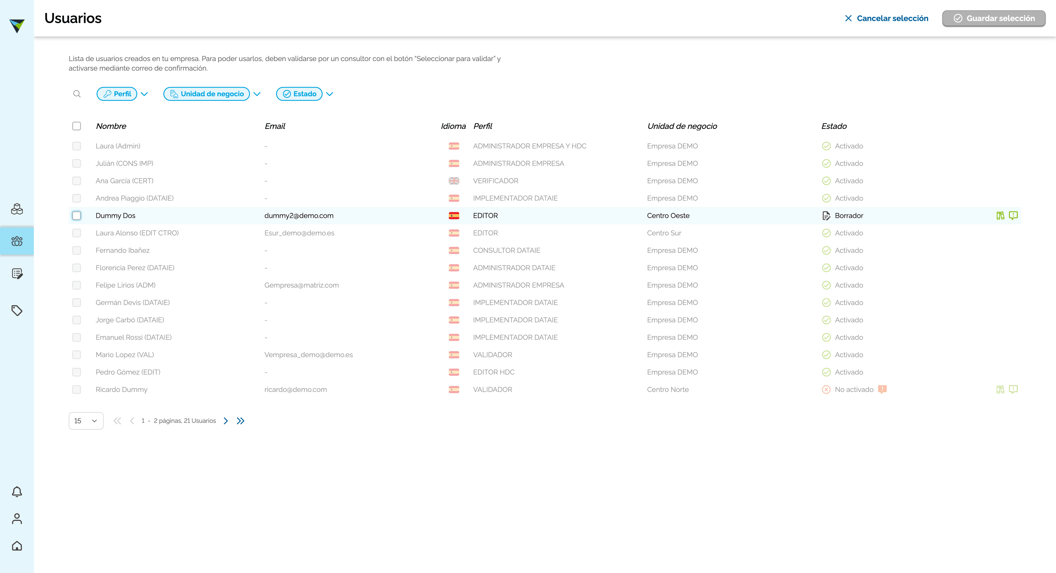Check the Laura (Admin) checkbox
Screen dimensions: 1056x573
77,146
